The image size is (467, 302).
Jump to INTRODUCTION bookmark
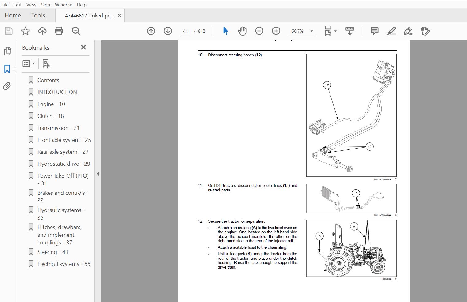[57, 92]
